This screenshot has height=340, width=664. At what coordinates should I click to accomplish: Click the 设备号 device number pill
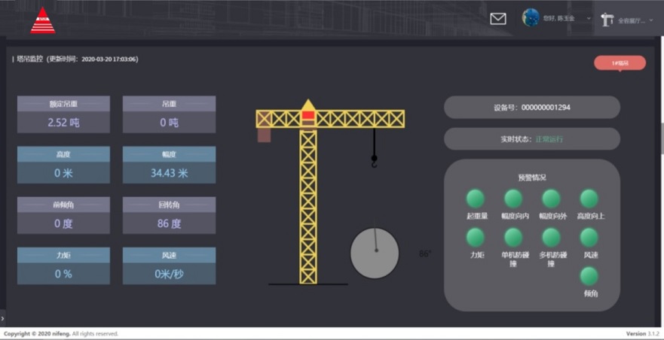[x=531, y=108]
